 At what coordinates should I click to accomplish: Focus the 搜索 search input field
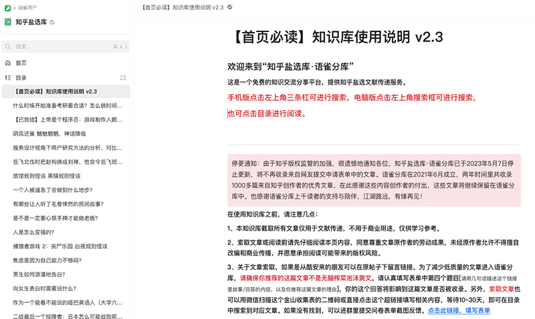point(66,47)
